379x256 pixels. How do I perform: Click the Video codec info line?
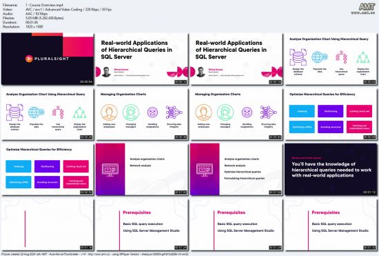[57, 10]
